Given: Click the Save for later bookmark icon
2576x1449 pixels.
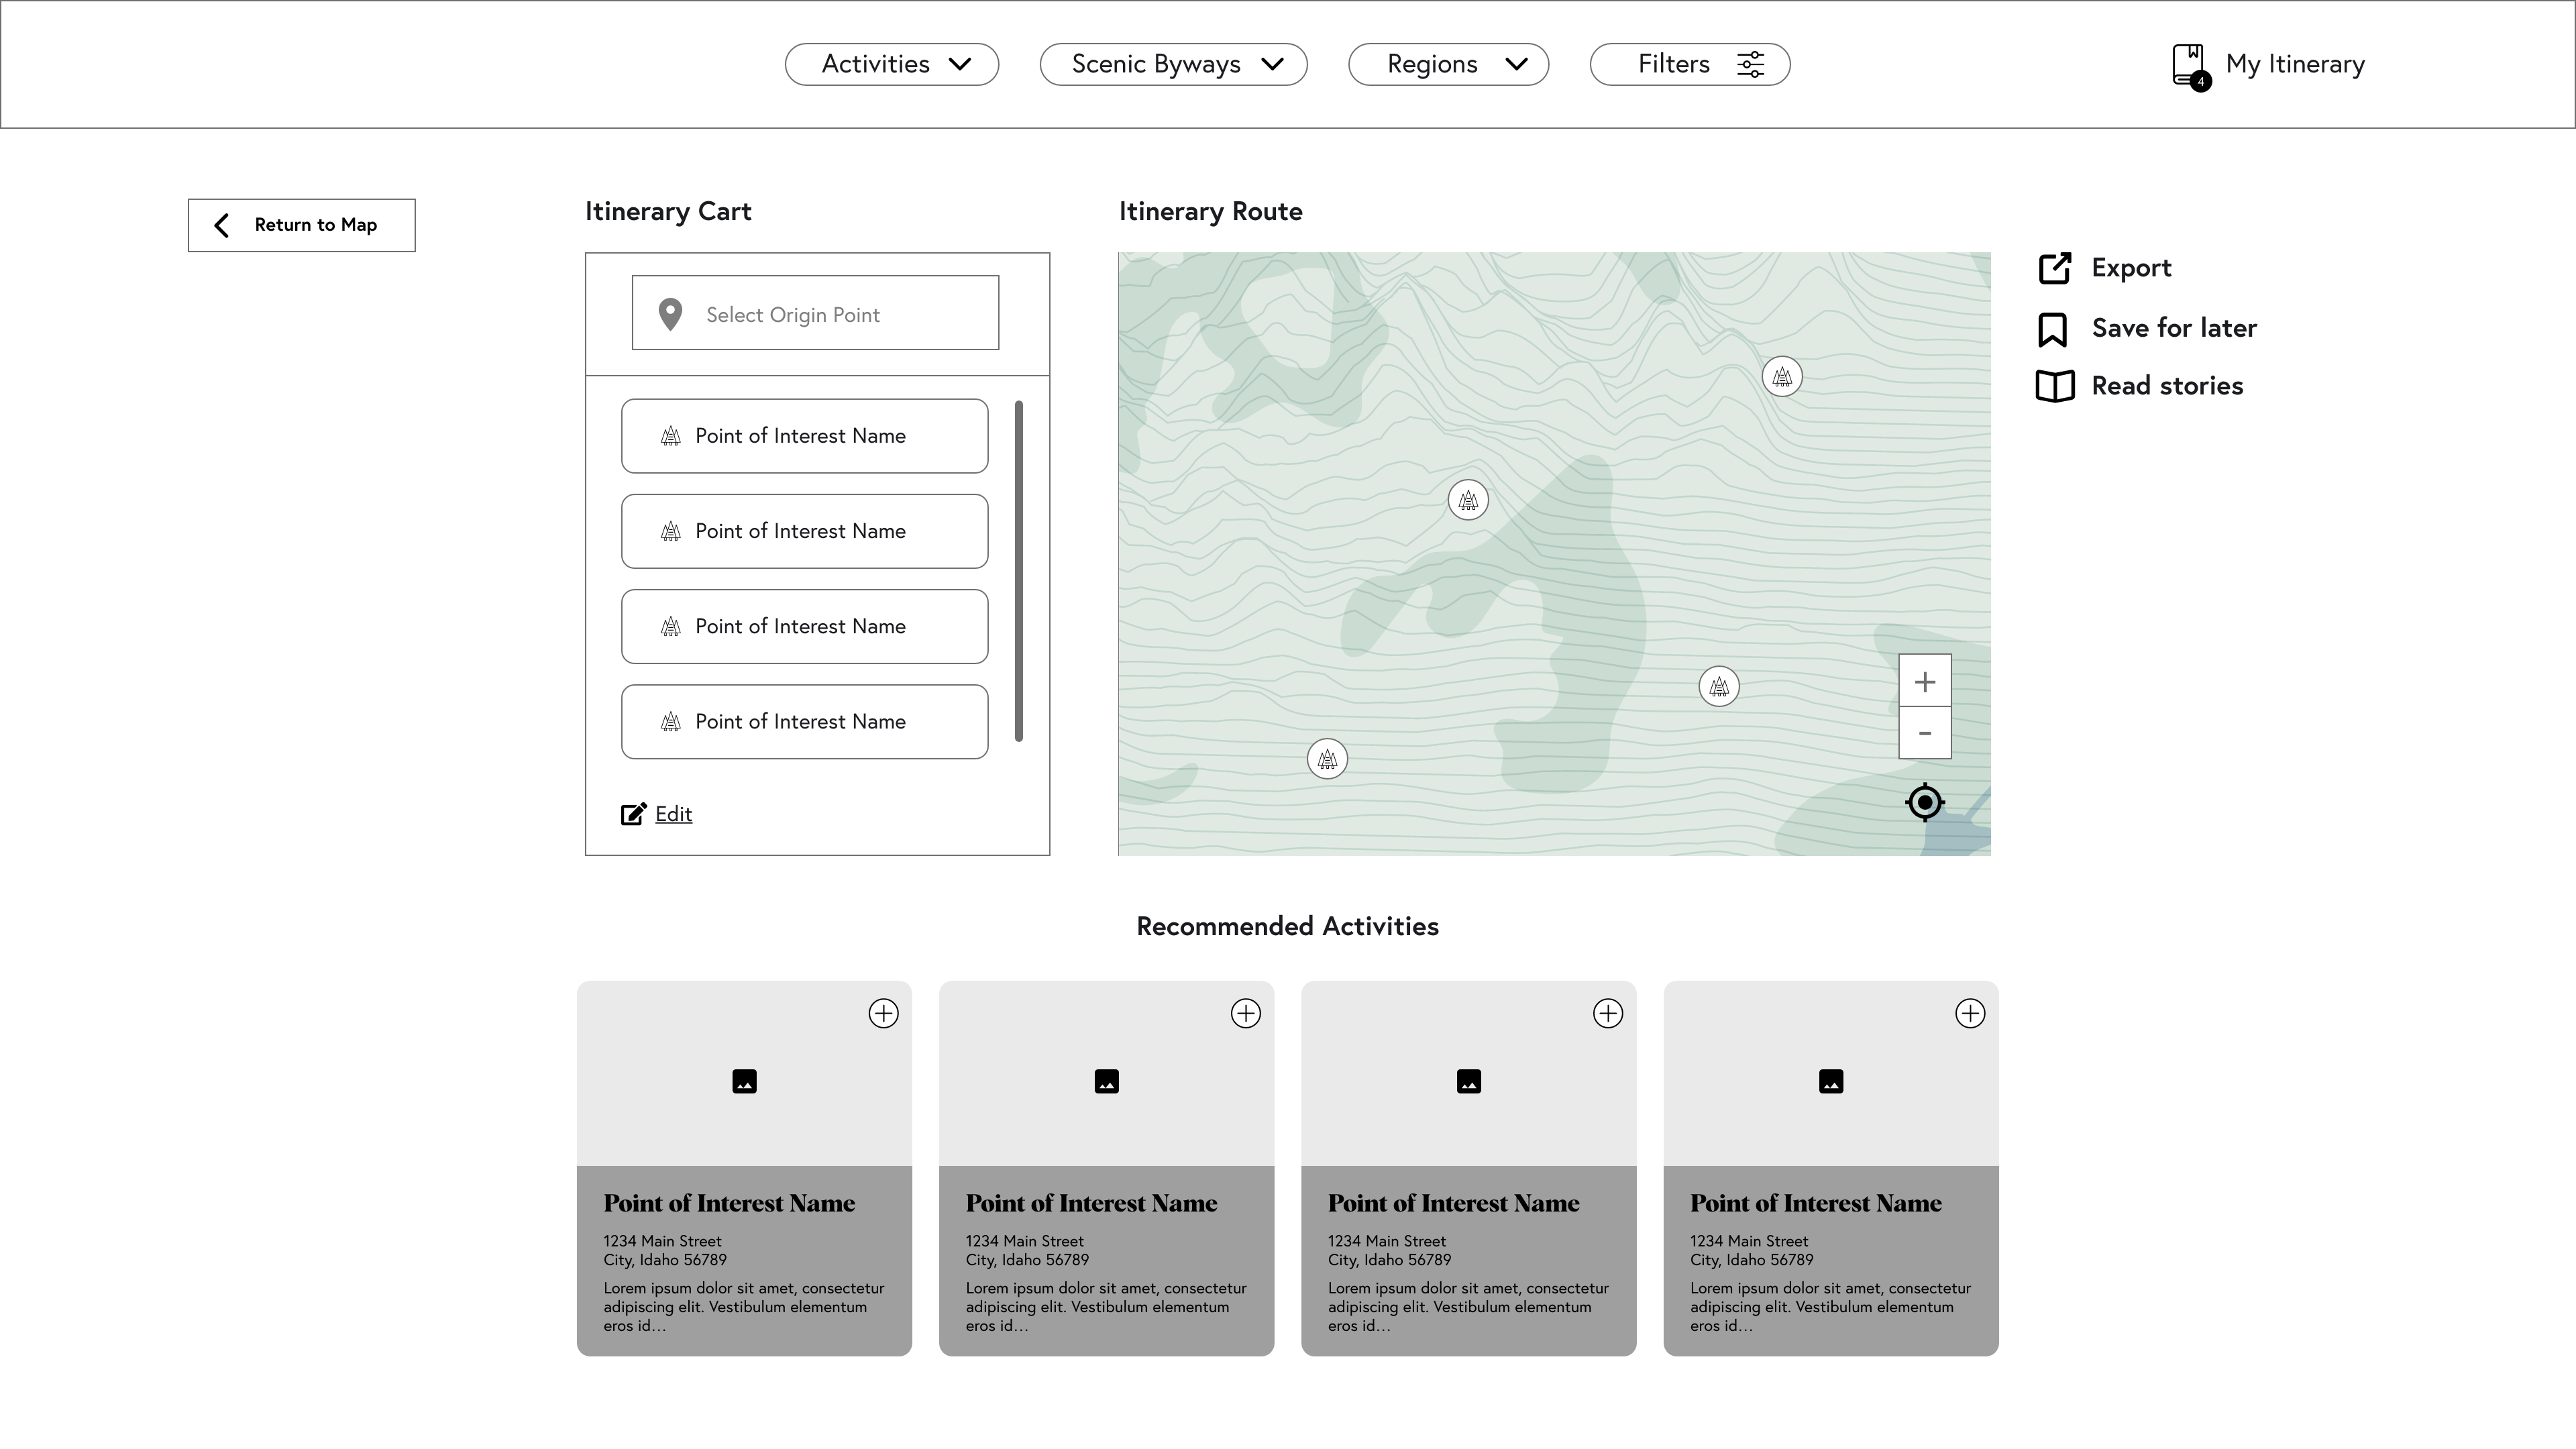Looking at the screenshot, I should [2053, 329].
